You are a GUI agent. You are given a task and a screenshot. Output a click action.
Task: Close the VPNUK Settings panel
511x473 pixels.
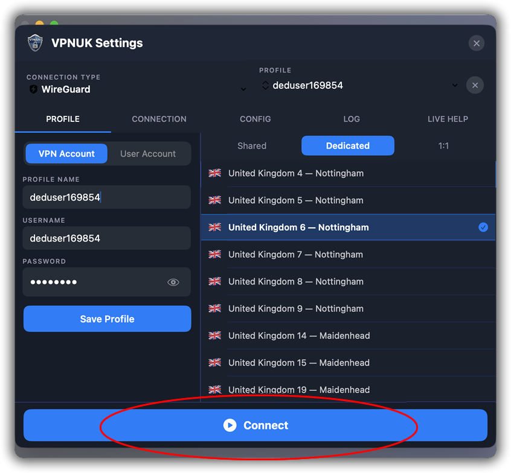point(476,43)
